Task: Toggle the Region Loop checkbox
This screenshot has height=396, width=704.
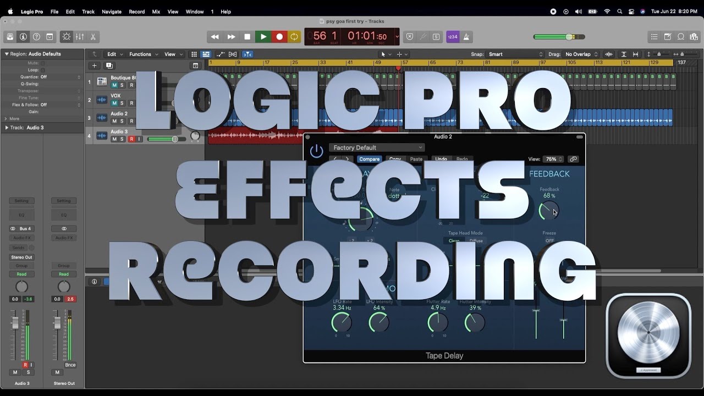Action: tap(43, 70)
